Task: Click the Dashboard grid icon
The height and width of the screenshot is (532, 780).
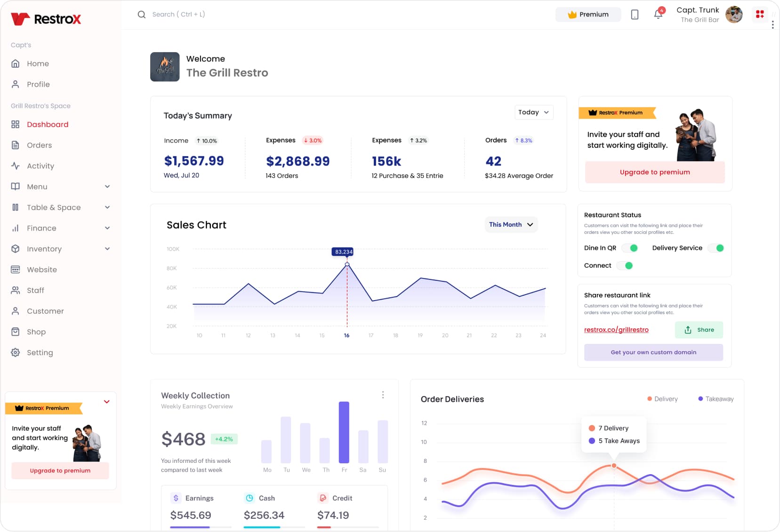Action: 16,124
